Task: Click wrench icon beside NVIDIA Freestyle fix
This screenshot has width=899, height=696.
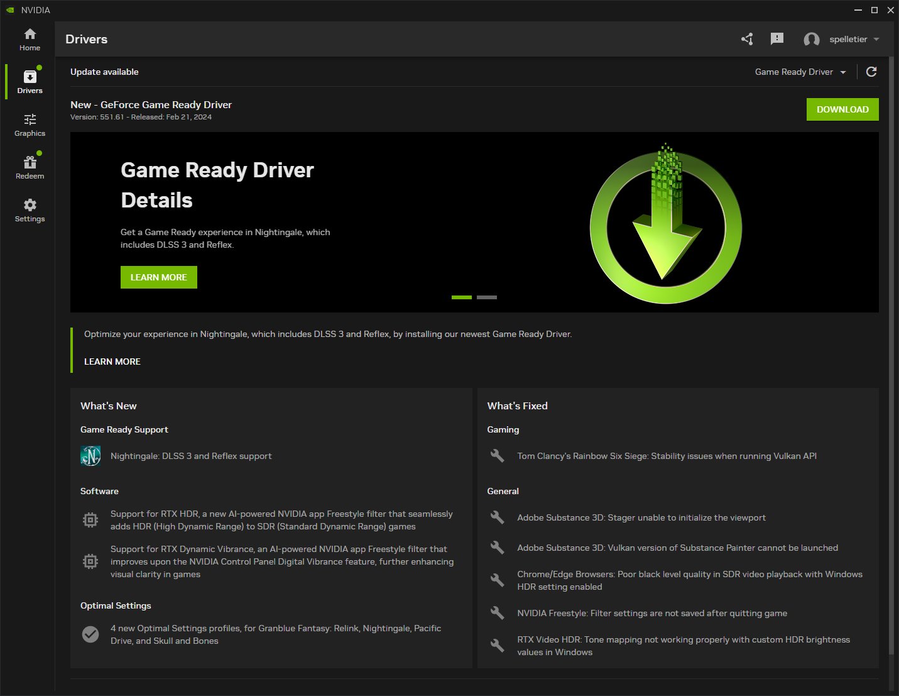Action: pyautogui.click(x=497, y=613)
